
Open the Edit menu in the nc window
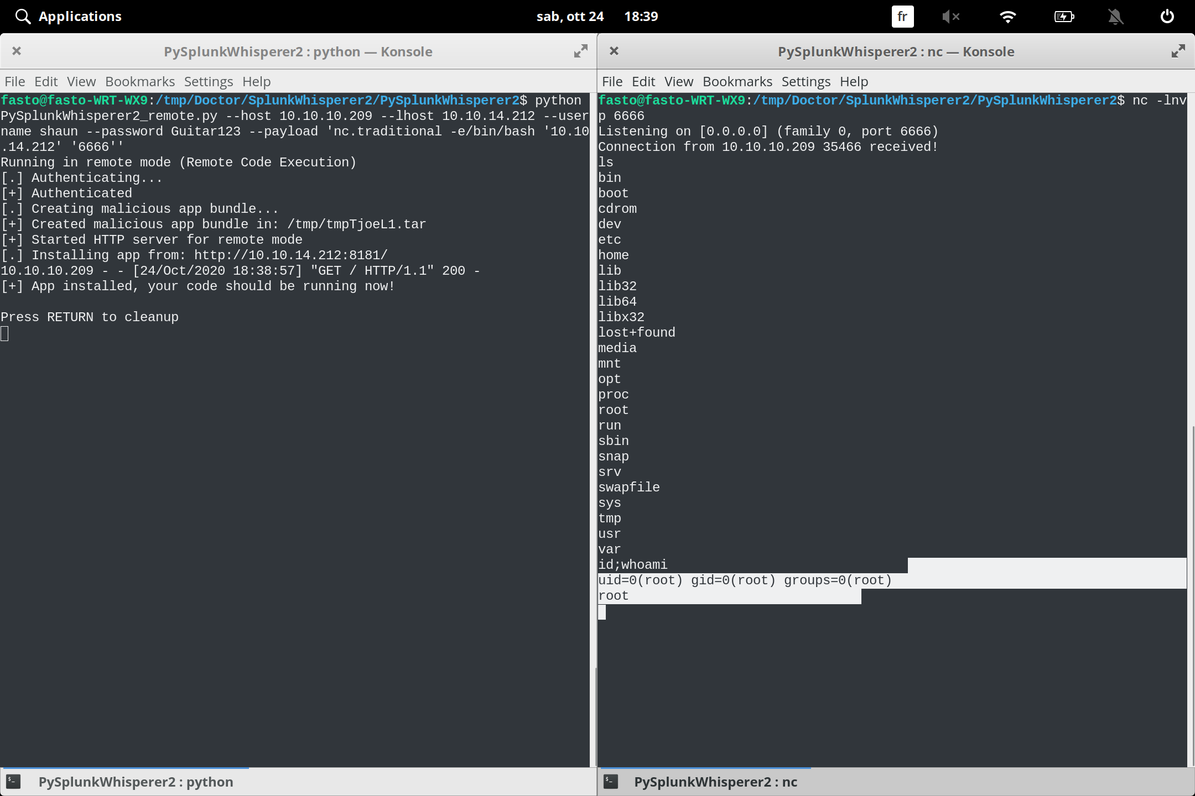tap(643, 81)
